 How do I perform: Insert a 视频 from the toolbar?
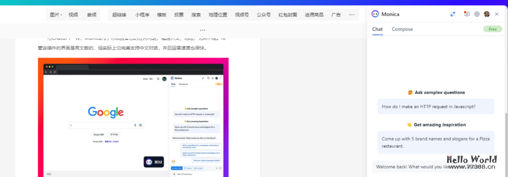tap(73, 15)
